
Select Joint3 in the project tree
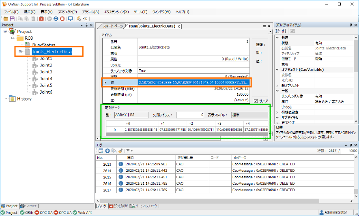pos(45,72)
